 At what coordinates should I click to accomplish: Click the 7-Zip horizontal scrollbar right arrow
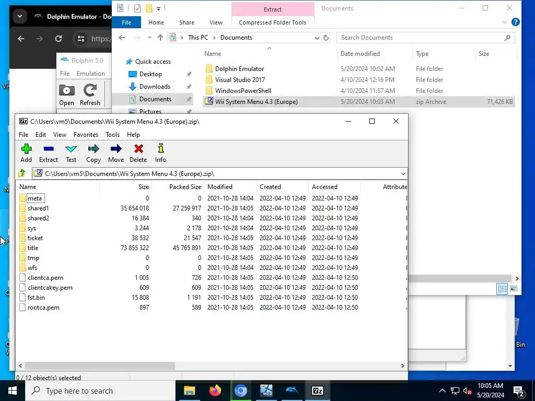(403, 365)
